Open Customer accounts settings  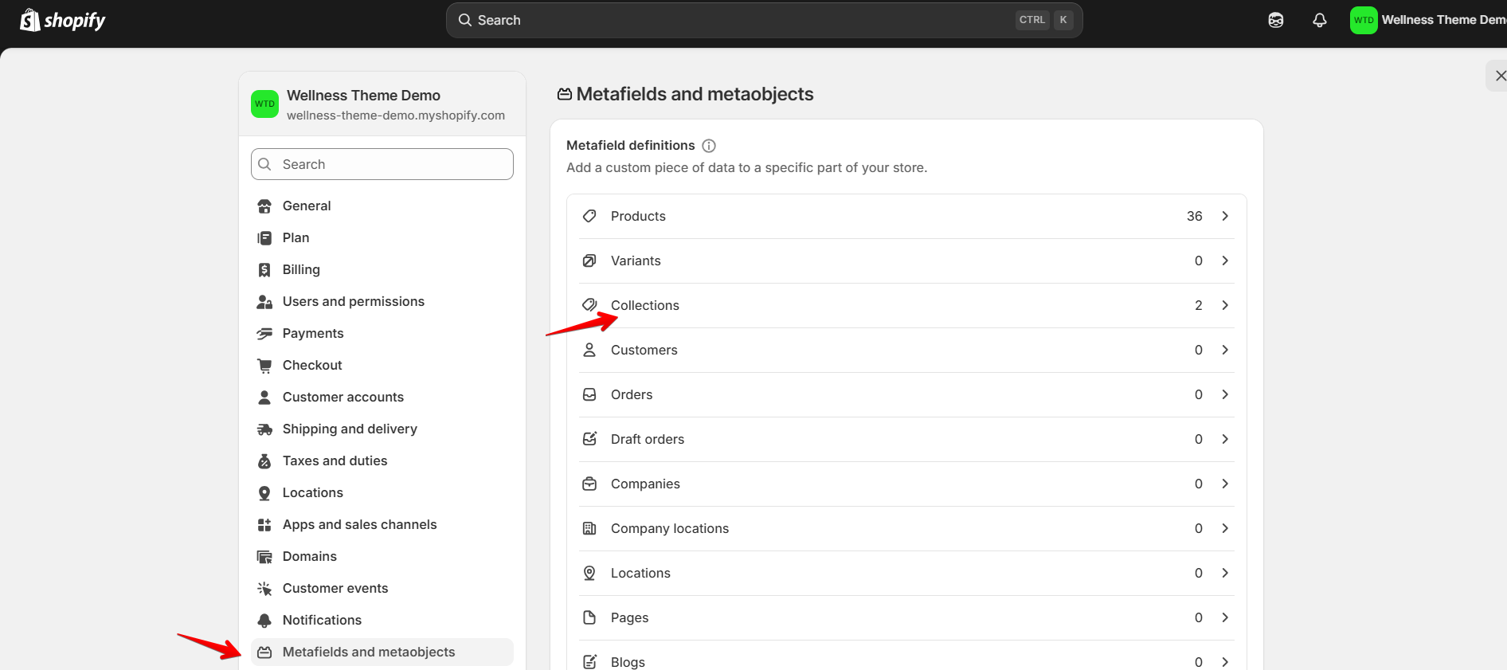[x=382, y=397]
